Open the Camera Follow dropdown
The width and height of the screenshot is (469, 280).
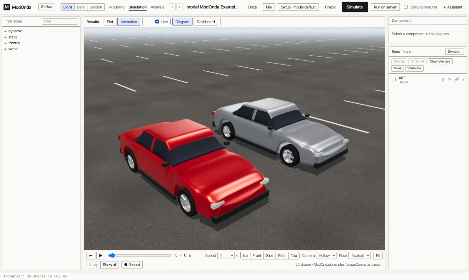[x=326, y=256]
